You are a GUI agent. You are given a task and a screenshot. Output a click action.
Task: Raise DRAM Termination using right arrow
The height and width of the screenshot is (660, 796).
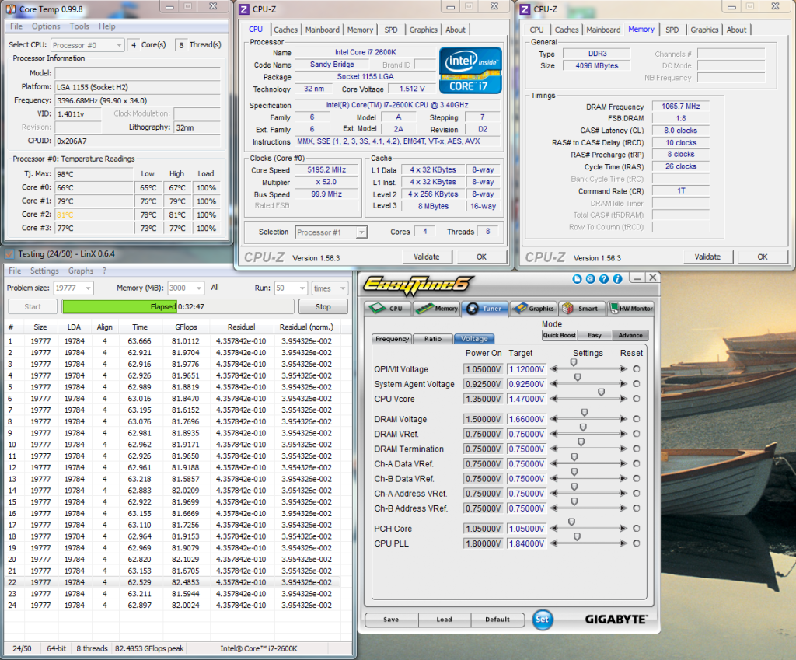pos(623,449)
